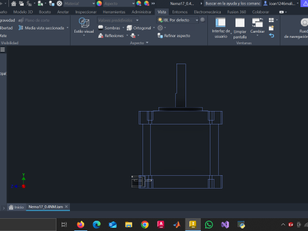The image size is (308, 231).
Task: Open Visual Studio from the taskbar
Action: pyautogui.click(x=225, y=225)
